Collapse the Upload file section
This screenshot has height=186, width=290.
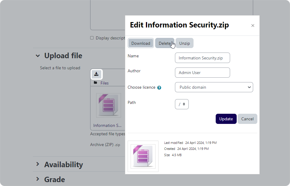coord(38,56)
